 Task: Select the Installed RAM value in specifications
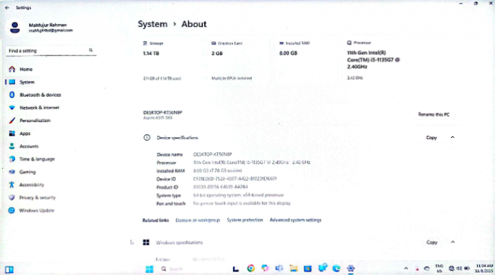[x=217, y=171]
